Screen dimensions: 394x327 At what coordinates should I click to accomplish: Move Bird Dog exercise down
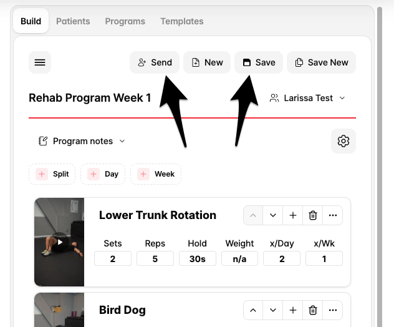273,310
